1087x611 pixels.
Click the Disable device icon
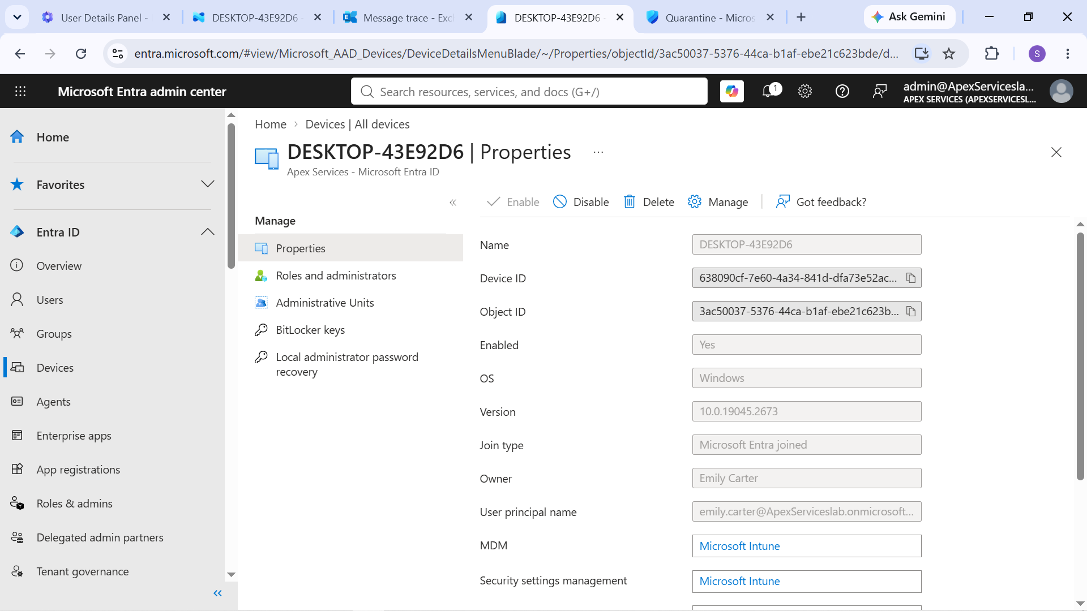[x=559, y=202]
